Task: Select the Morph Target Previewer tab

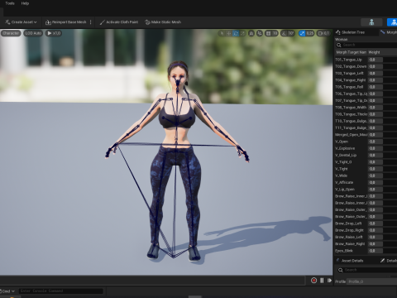Action: point(389,32)
